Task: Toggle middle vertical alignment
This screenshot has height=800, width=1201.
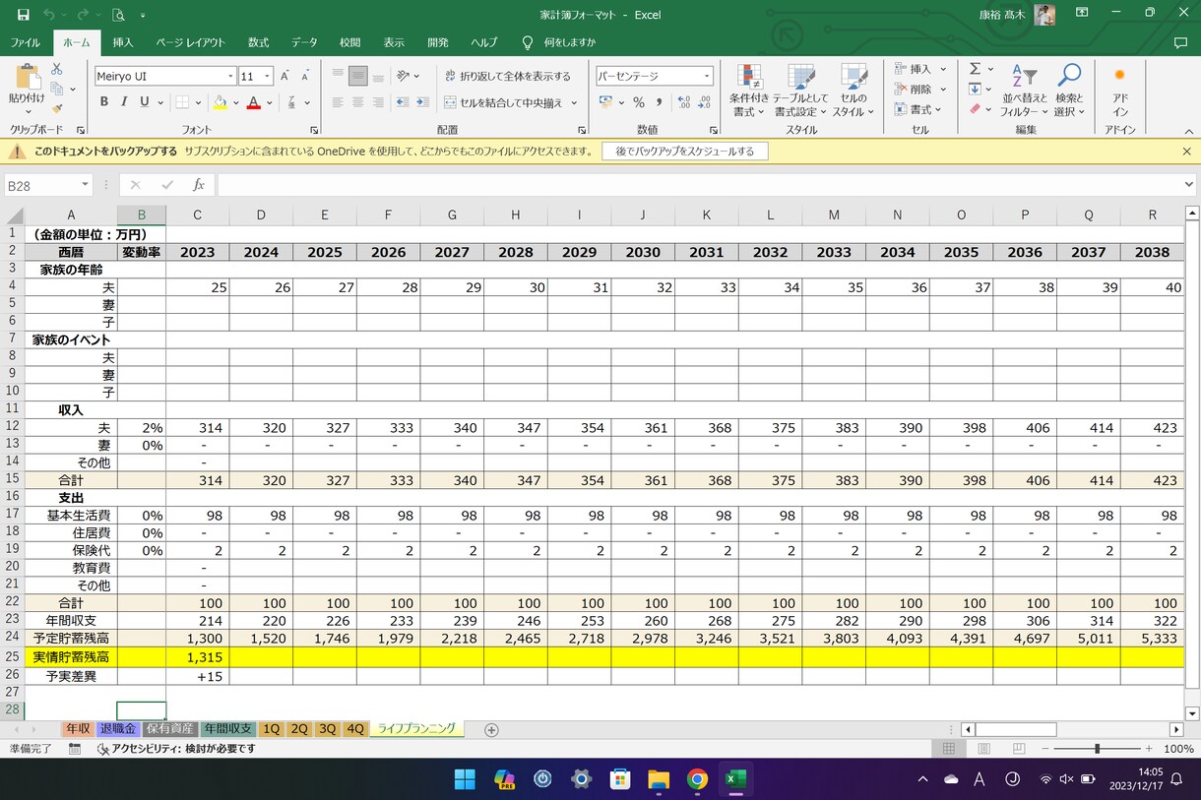Action: [x=357, y=76]
